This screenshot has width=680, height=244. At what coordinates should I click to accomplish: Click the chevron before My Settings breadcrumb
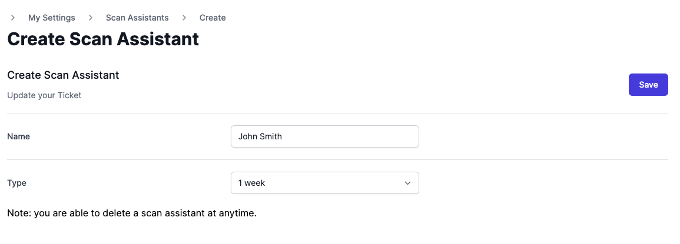[x=13, y=18]
